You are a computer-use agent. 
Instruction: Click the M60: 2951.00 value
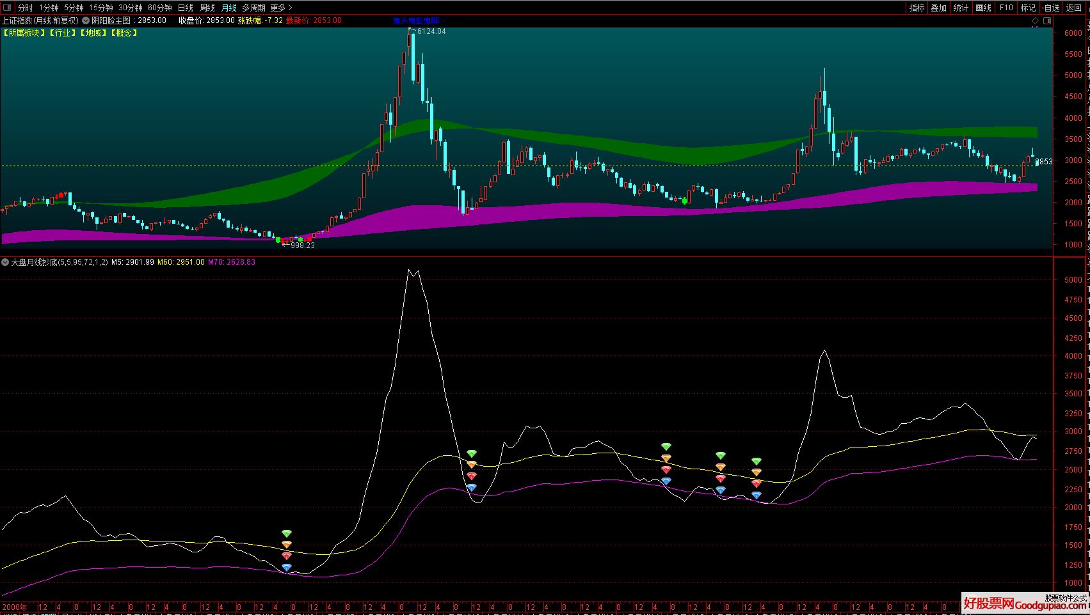click(x=181, y=262)
